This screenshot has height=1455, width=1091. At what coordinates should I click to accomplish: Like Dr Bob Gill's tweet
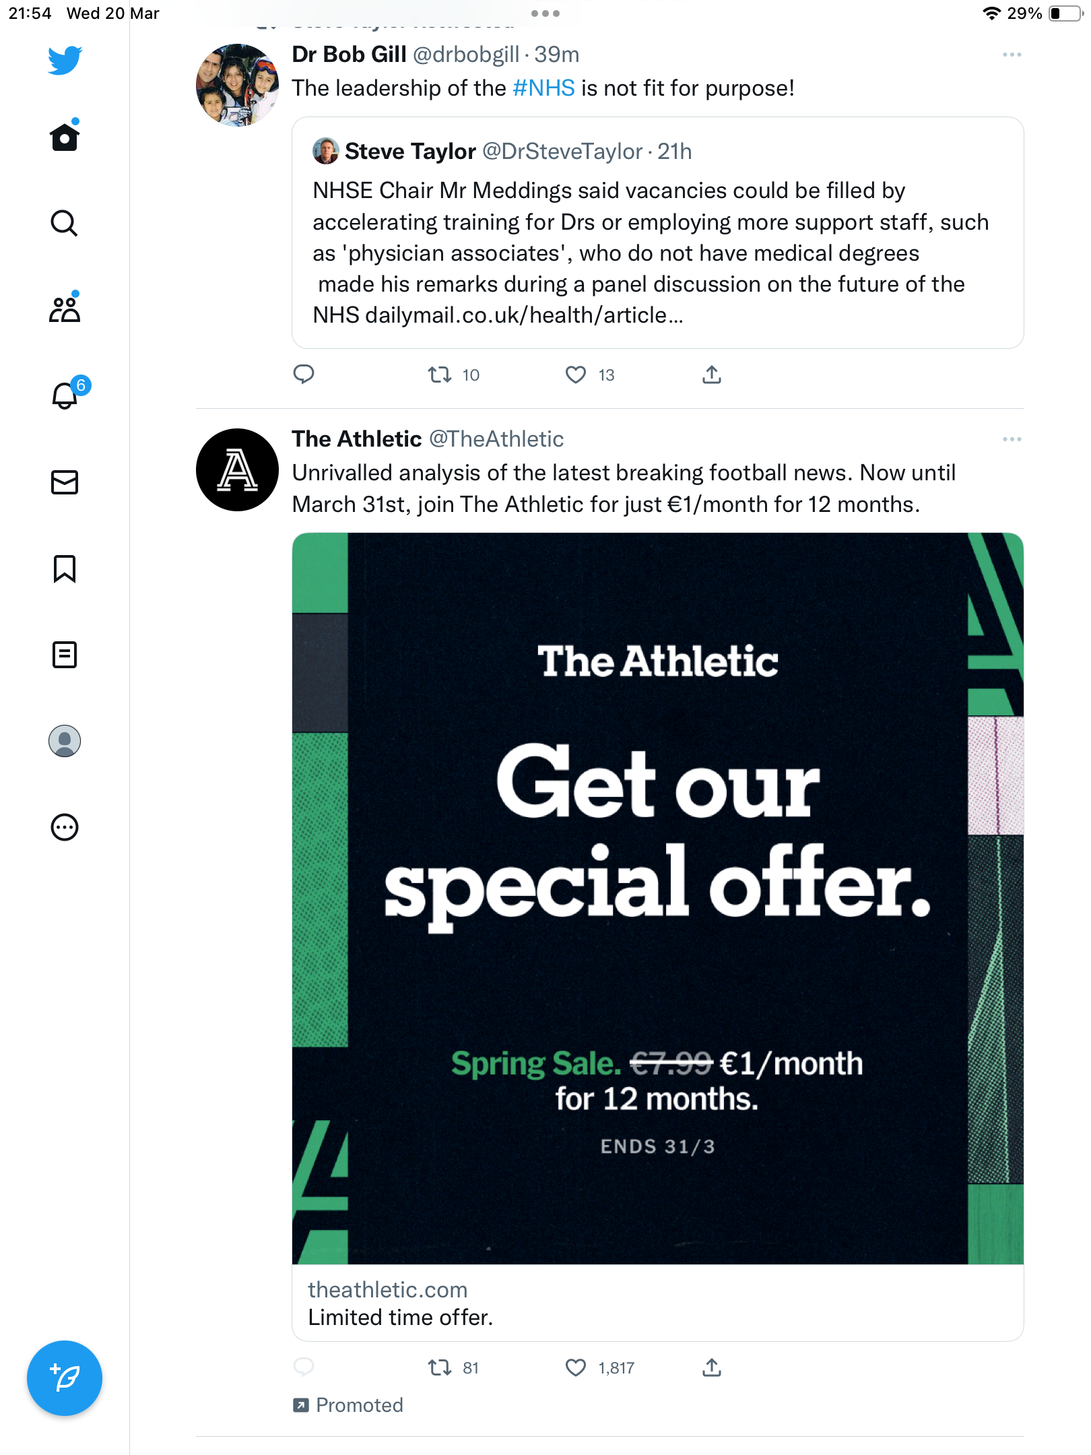576,375
